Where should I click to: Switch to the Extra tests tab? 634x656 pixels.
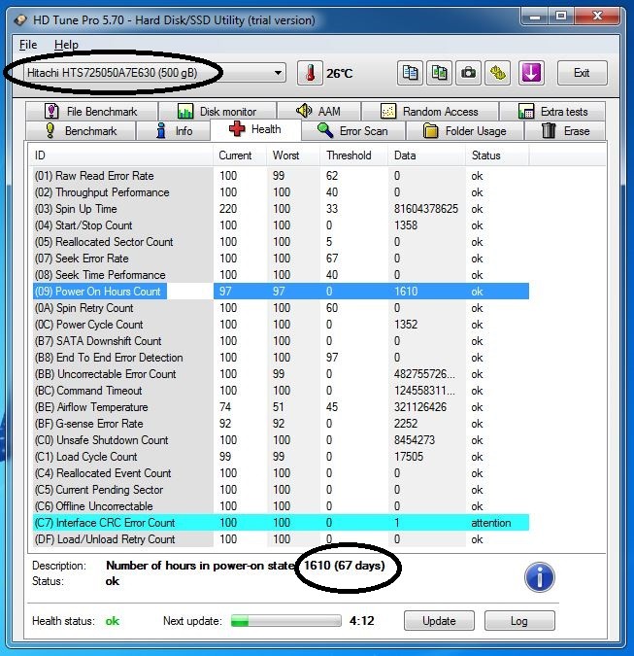[552, 112]
